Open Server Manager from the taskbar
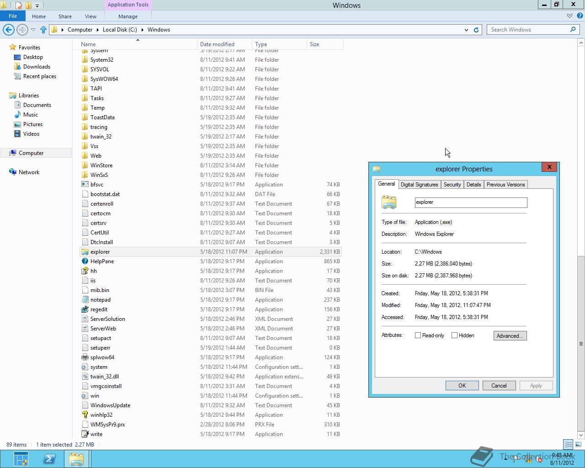Viewport: 585px width, 468px height. pos(21,459)
